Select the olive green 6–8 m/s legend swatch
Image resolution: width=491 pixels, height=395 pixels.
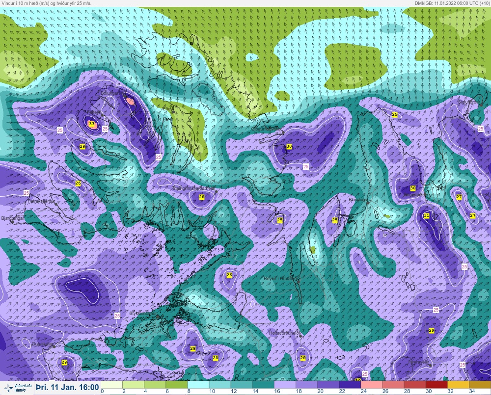pos(176,384)
